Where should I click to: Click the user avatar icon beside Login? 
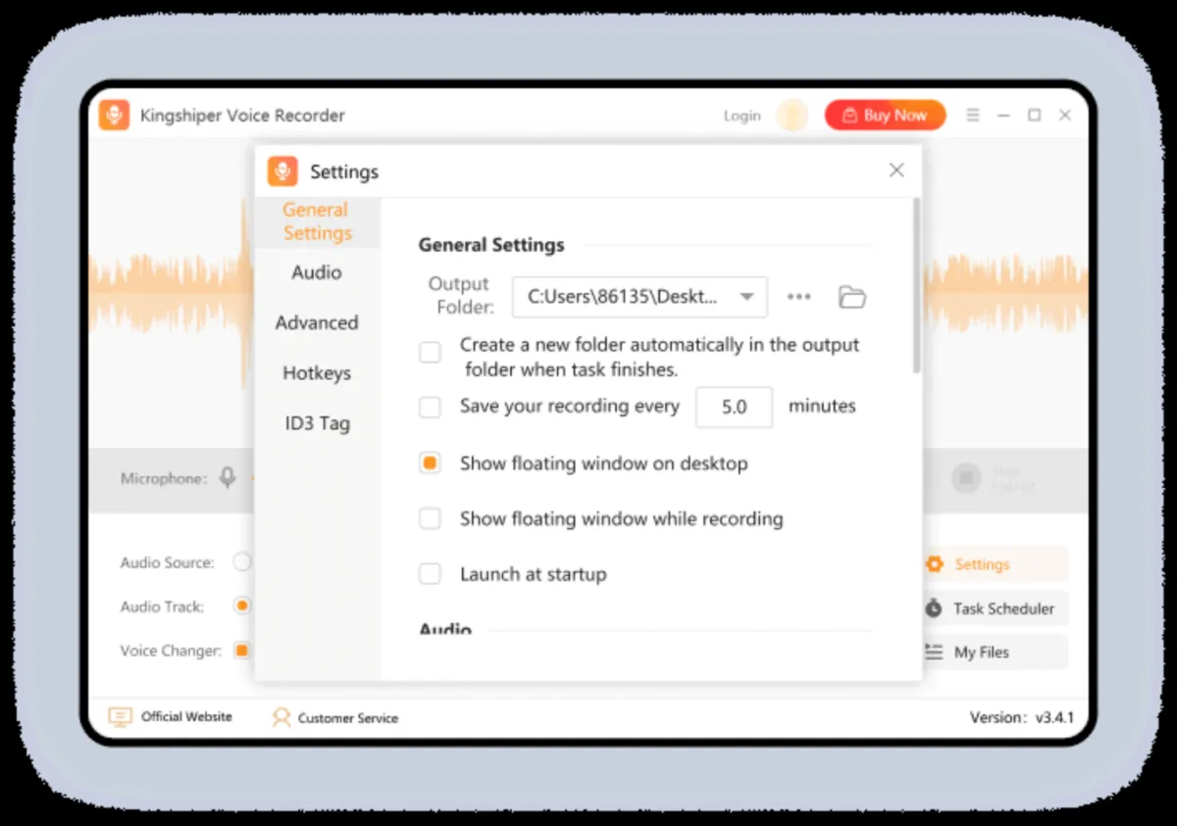[x=793, y=115]
